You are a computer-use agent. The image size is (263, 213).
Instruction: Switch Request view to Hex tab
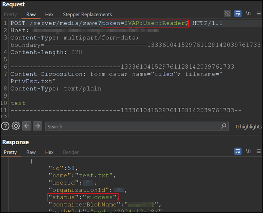pyautogui.click(x=49, y=15)
